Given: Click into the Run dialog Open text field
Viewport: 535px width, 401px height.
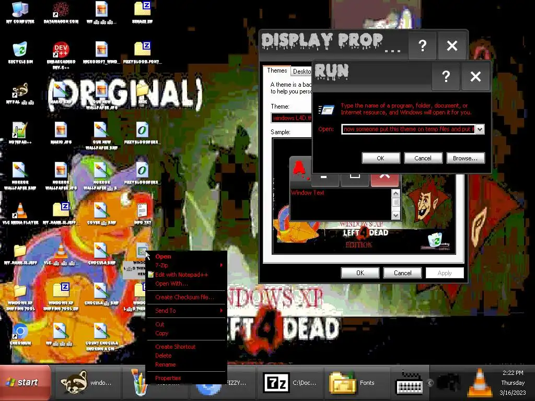Looking at the screenshot, I should [x=409, y=129].
